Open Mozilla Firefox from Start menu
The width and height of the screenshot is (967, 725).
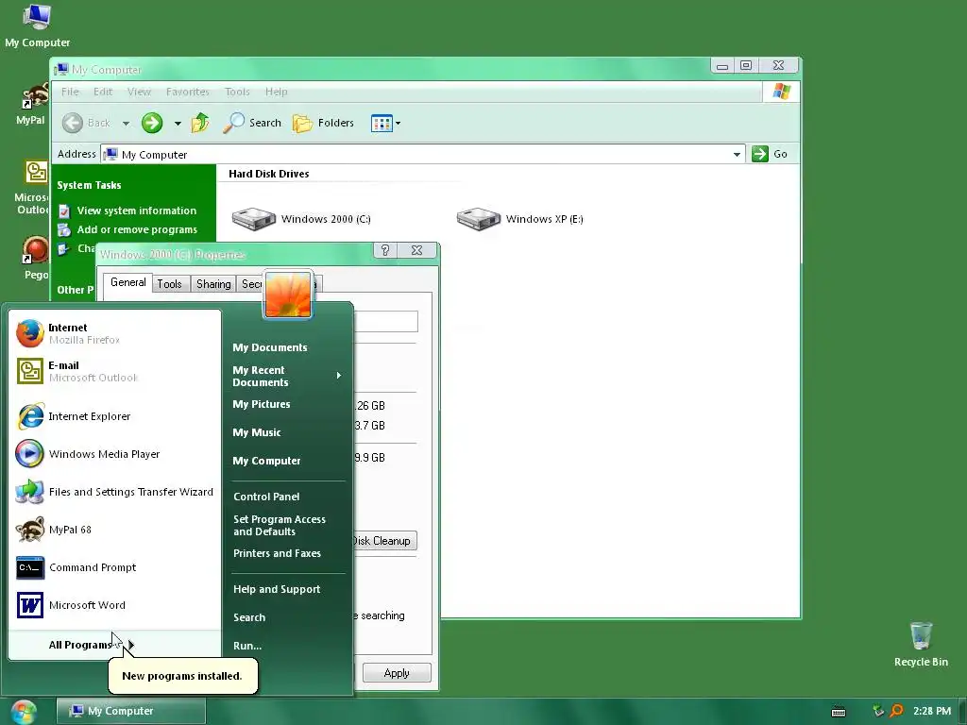[x=114, y=333]
